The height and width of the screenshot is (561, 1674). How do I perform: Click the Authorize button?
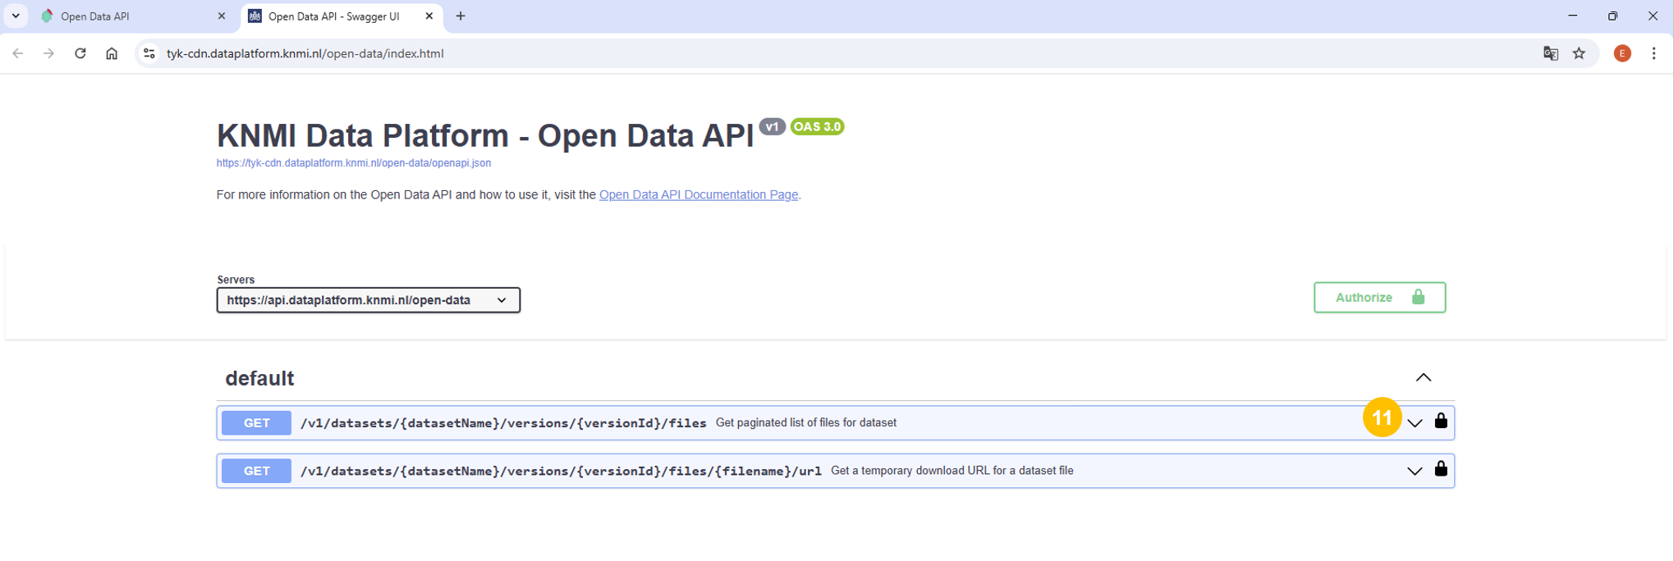click(x=1378, y=298)
